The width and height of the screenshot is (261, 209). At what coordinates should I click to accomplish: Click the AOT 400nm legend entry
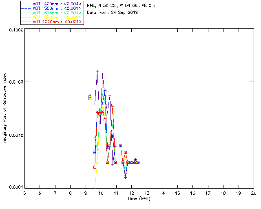click(52, 4)
